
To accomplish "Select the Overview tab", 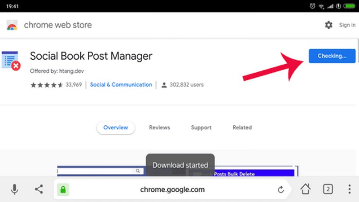I will [115, 127].
